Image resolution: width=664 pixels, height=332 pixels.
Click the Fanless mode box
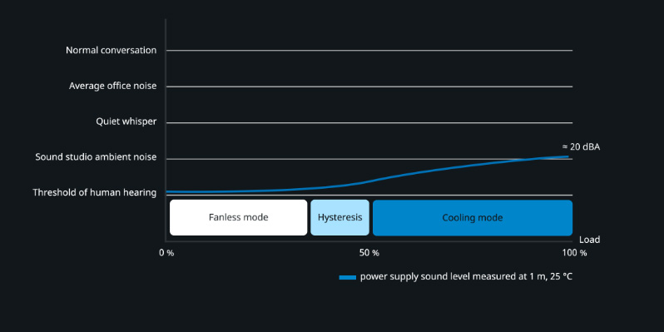tap(239, 218)
